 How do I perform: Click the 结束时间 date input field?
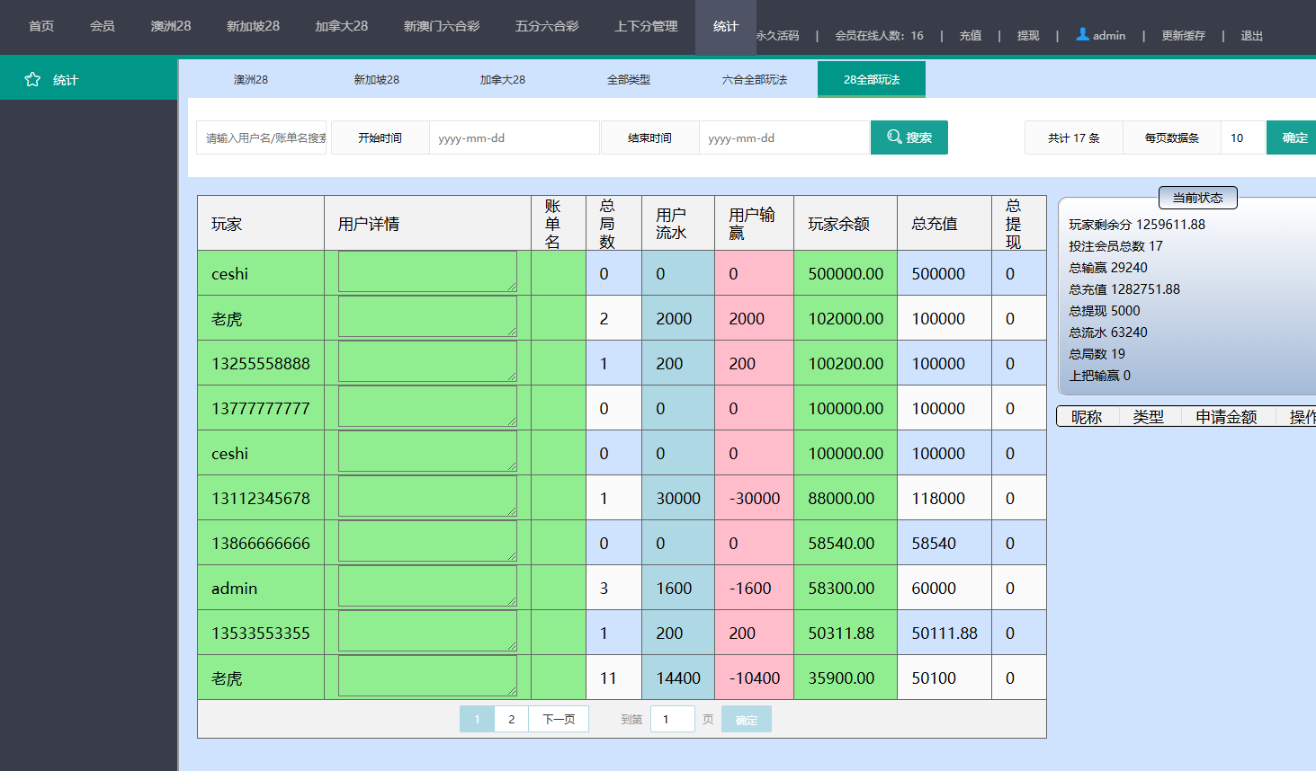[784, 137]
